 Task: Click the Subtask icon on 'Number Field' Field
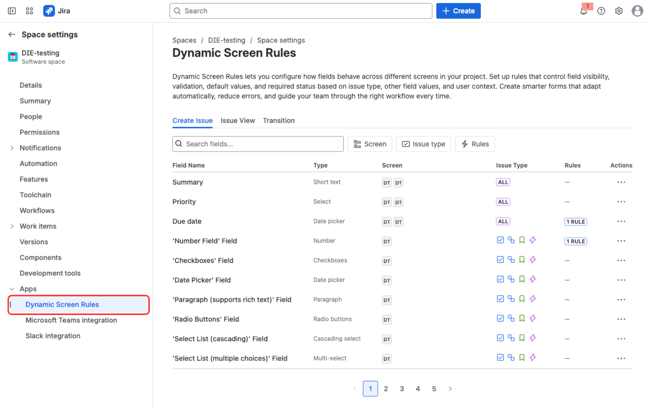(511, 239)
